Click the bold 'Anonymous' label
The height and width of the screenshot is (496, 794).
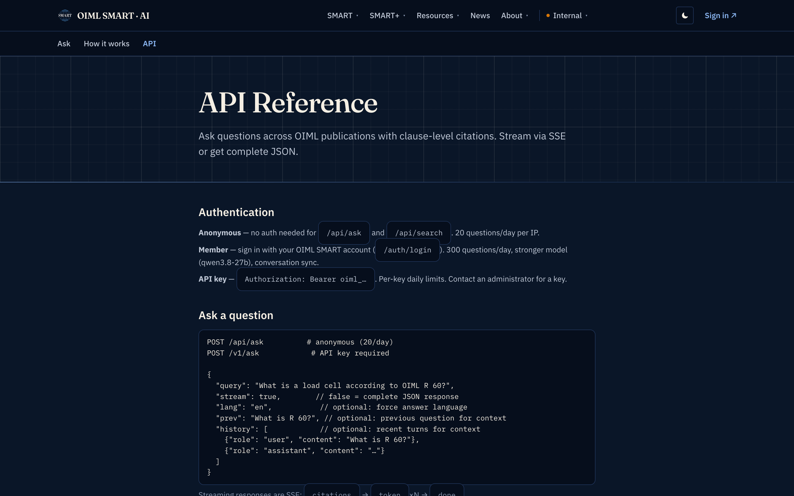(219, 233)
